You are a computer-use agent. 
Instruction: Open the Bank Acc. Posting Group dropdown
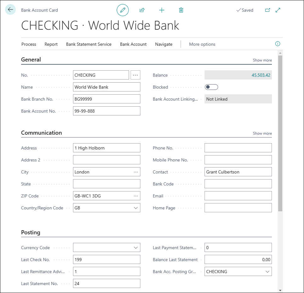[x=267, y=271]
